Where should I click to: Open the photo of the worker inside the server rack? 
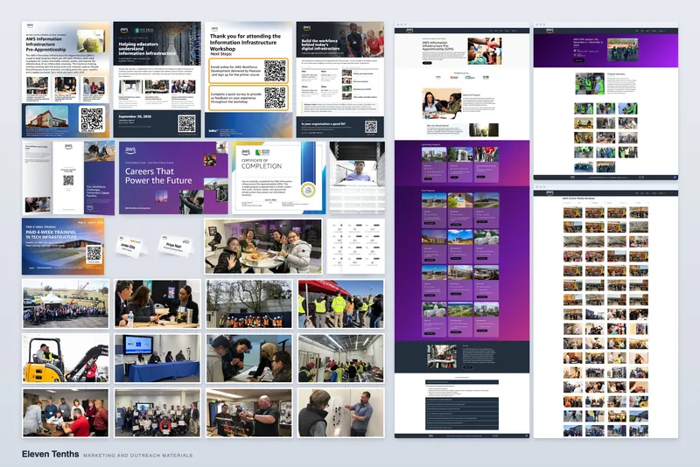coord(357,178)
